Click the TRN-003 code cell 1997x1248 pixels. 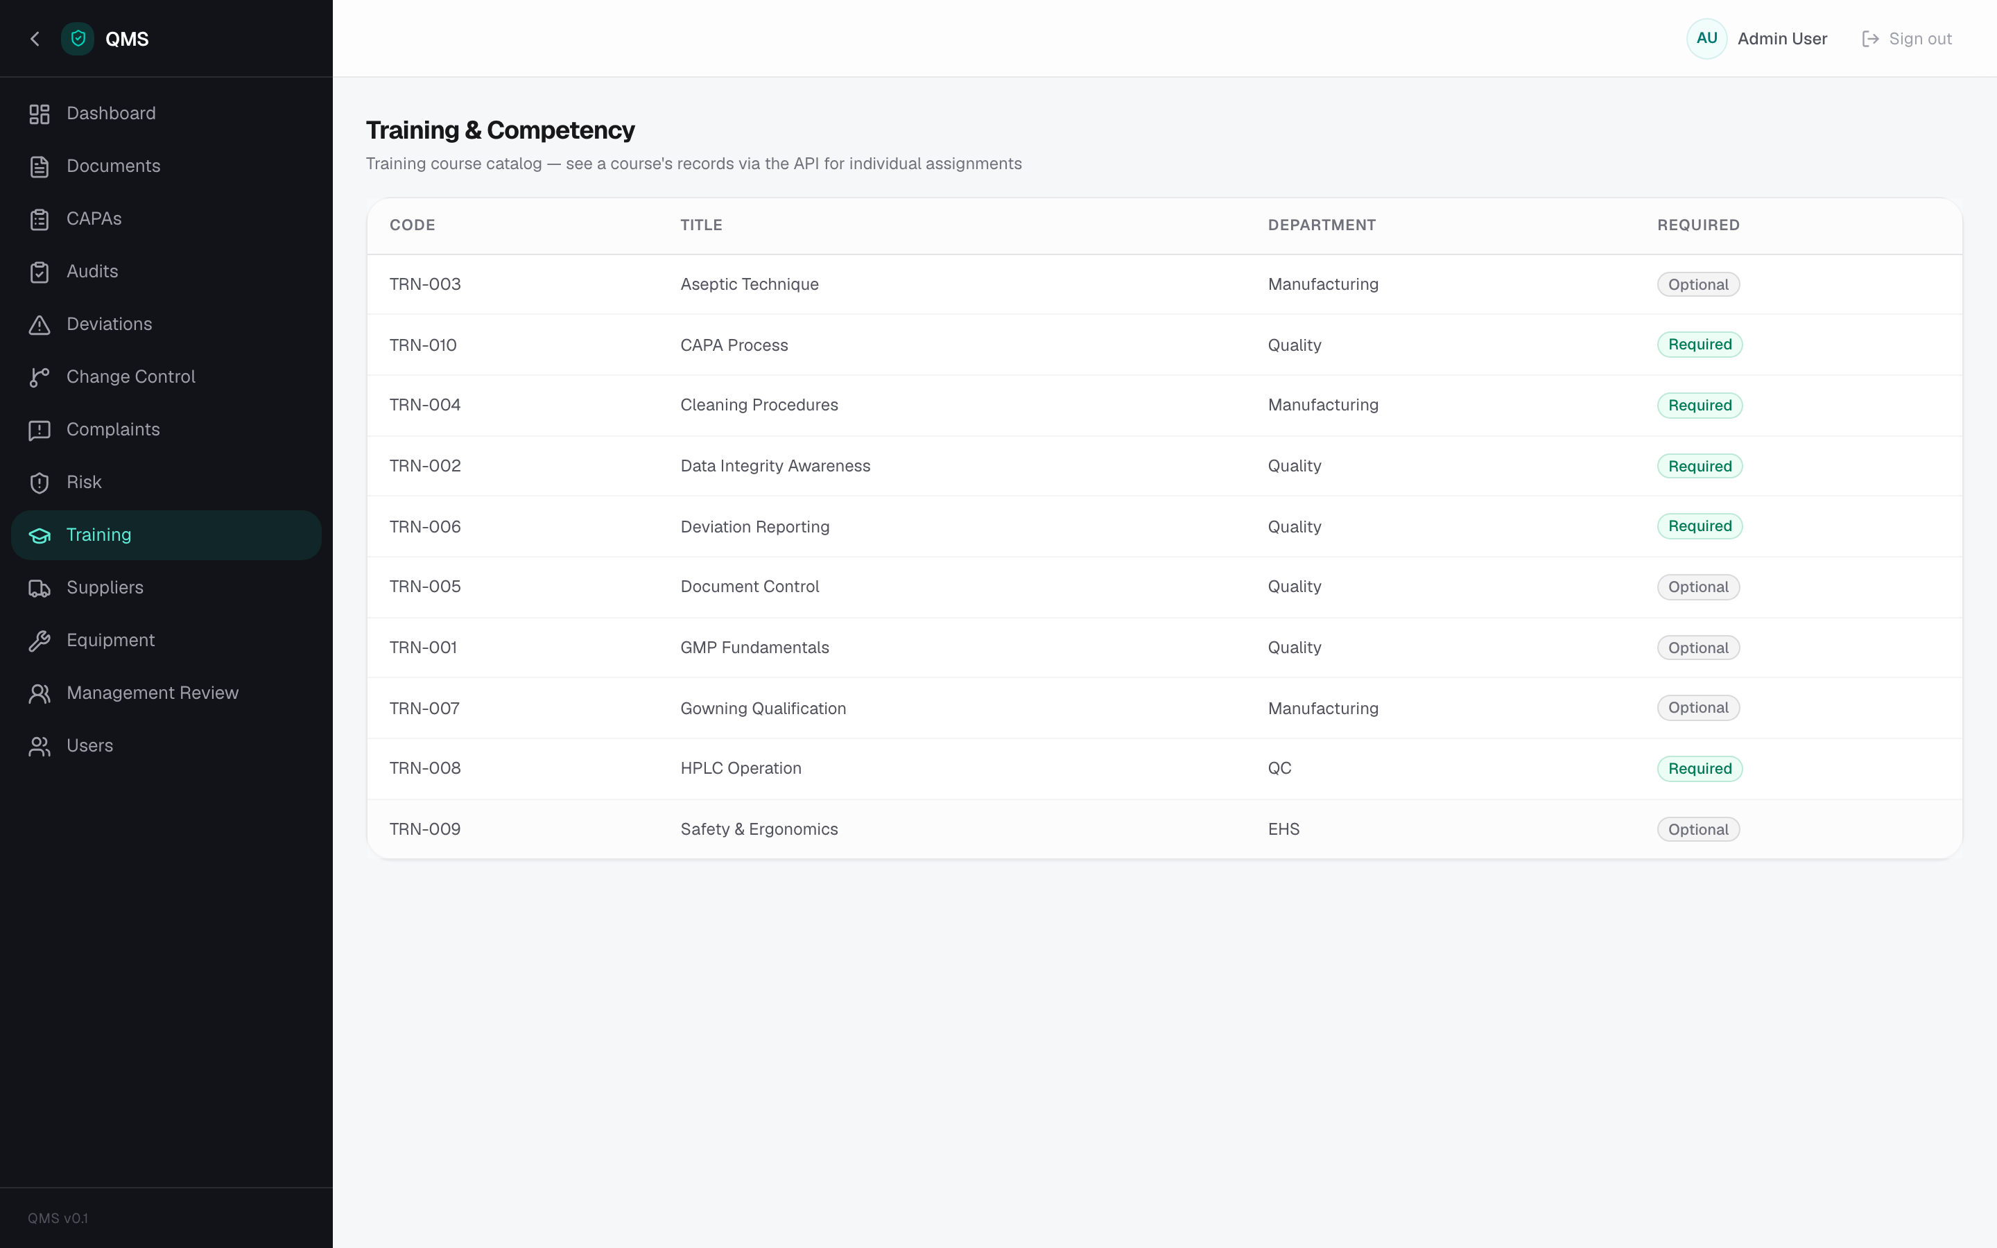click(x=425, y=285)
